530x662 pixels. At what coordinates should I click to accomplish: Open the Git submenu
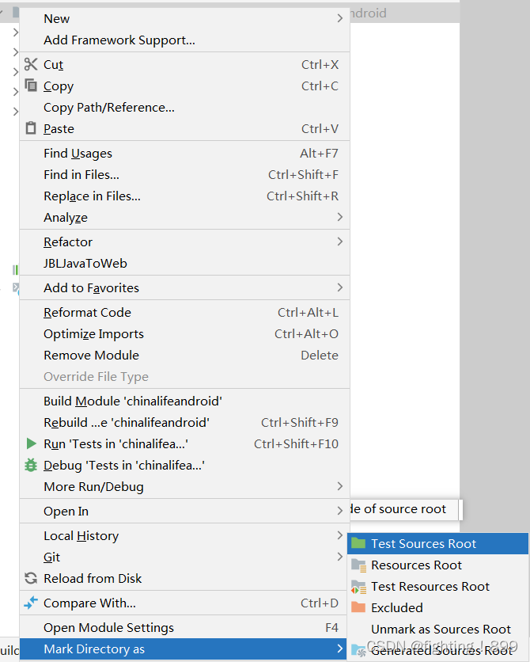[158, 557]
